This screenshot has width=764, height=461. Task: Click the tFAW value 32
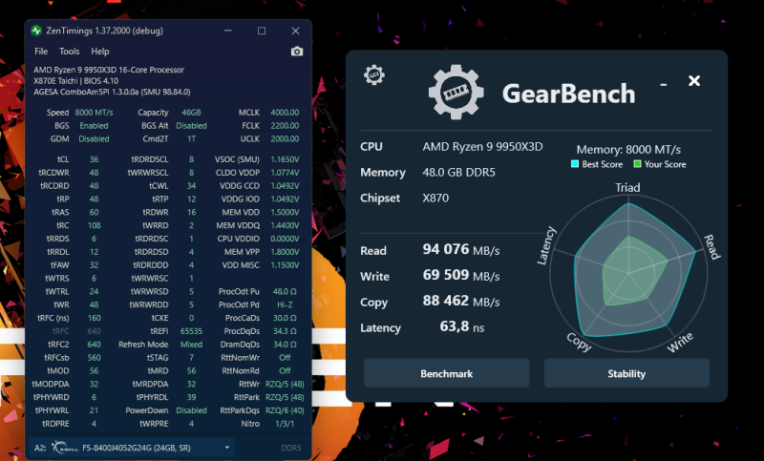(94, 264)
